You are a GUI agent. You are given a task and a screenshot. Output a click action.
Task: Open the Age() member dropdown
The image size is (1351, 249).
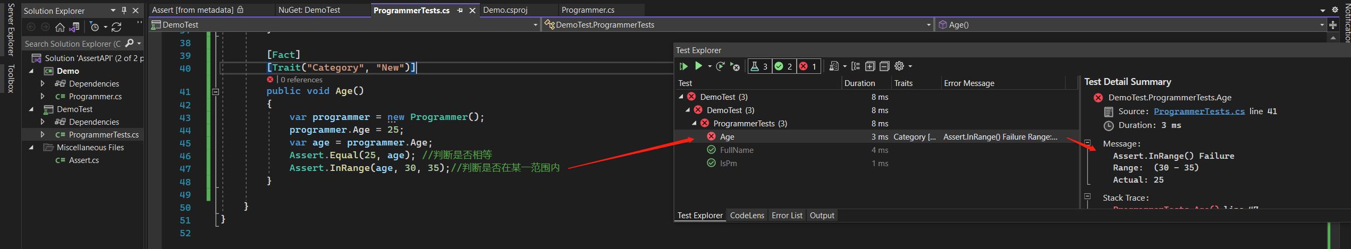pyautogui.click(x=1322, y=25)
